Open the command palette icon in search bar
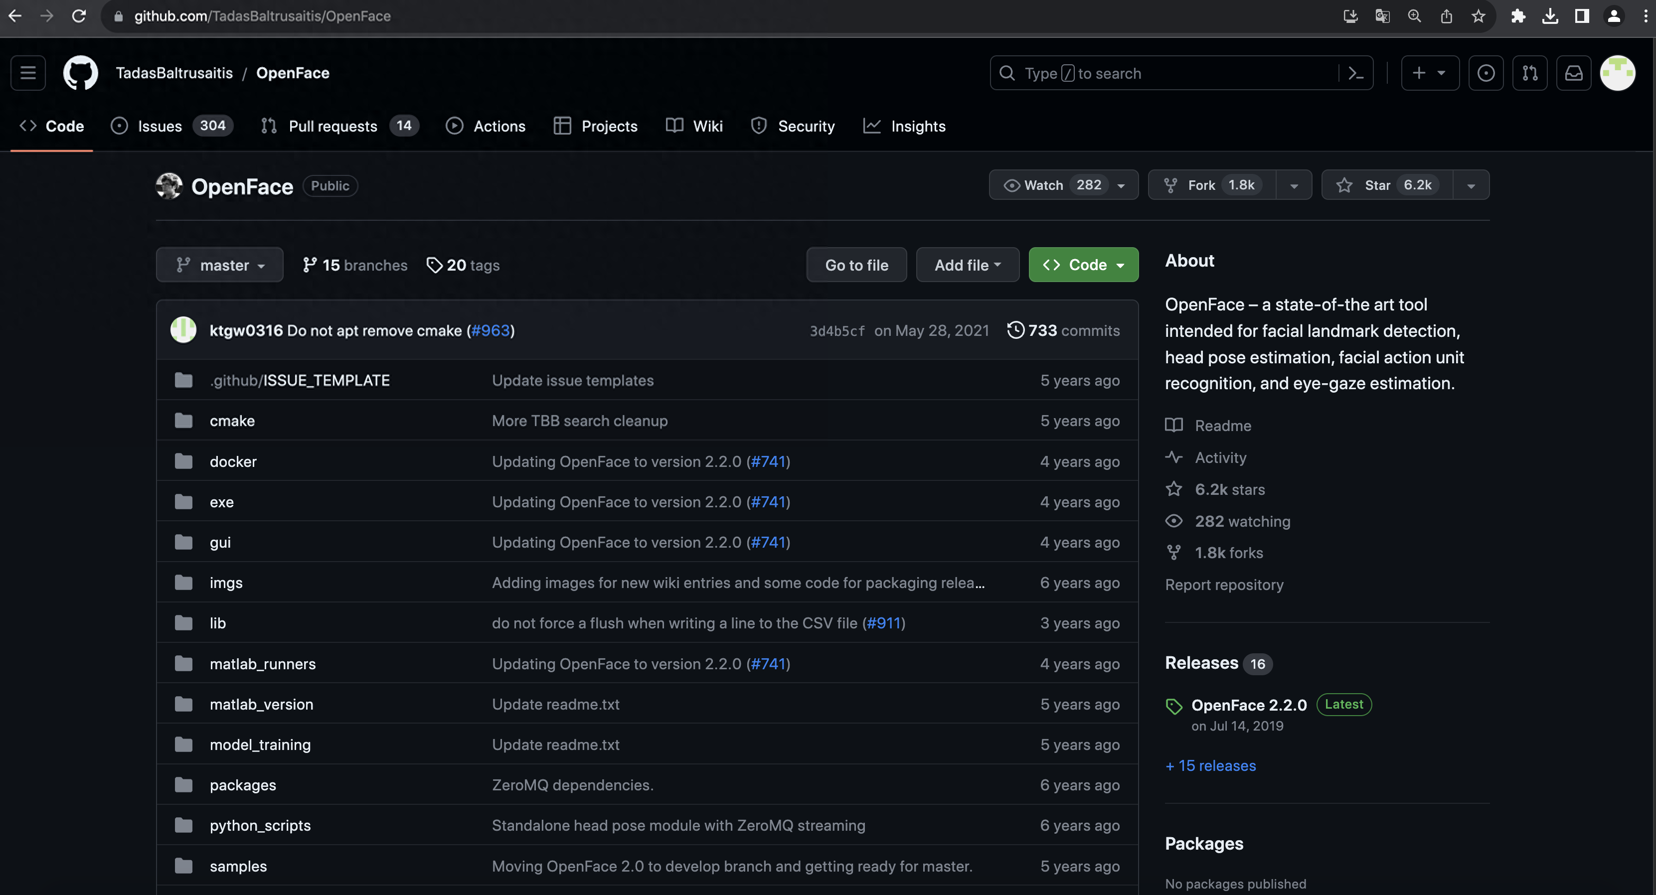Screen dimensions: 1656x895 tap(1356, 73)
